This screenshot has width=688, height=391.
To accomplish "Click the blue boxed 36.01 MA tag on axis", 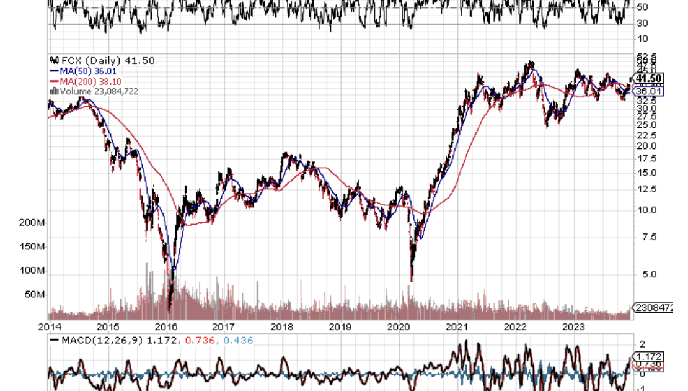I will pyautogui.click(x=648, y=91).
